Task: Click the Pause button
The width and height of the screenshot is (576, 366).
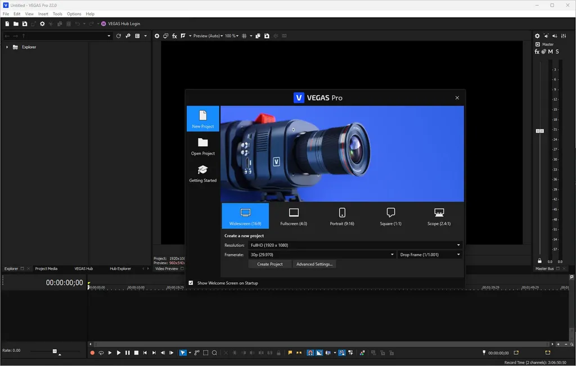Action: pyautogui.click(x=128, y=353)
